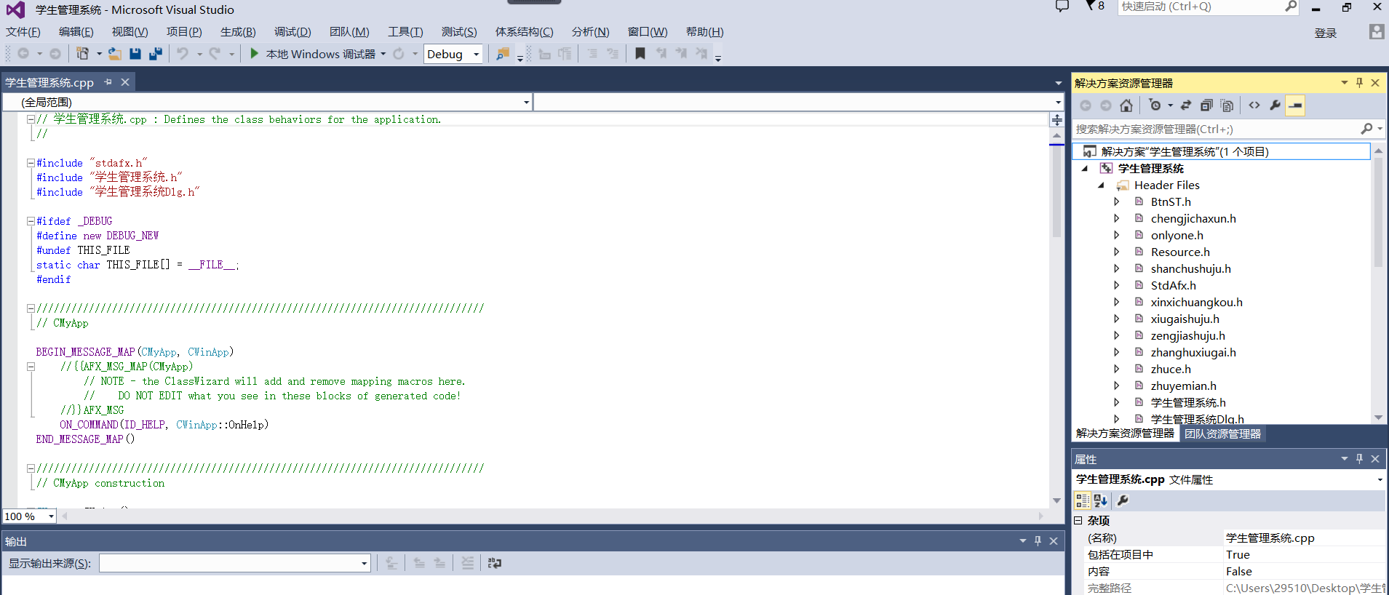Click the Collapse All icon in Solution Explorer

pos(1206,105)
